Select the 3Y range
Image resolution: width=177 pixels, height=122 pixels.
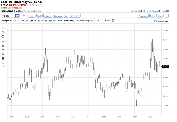click(x=42, y=21)
